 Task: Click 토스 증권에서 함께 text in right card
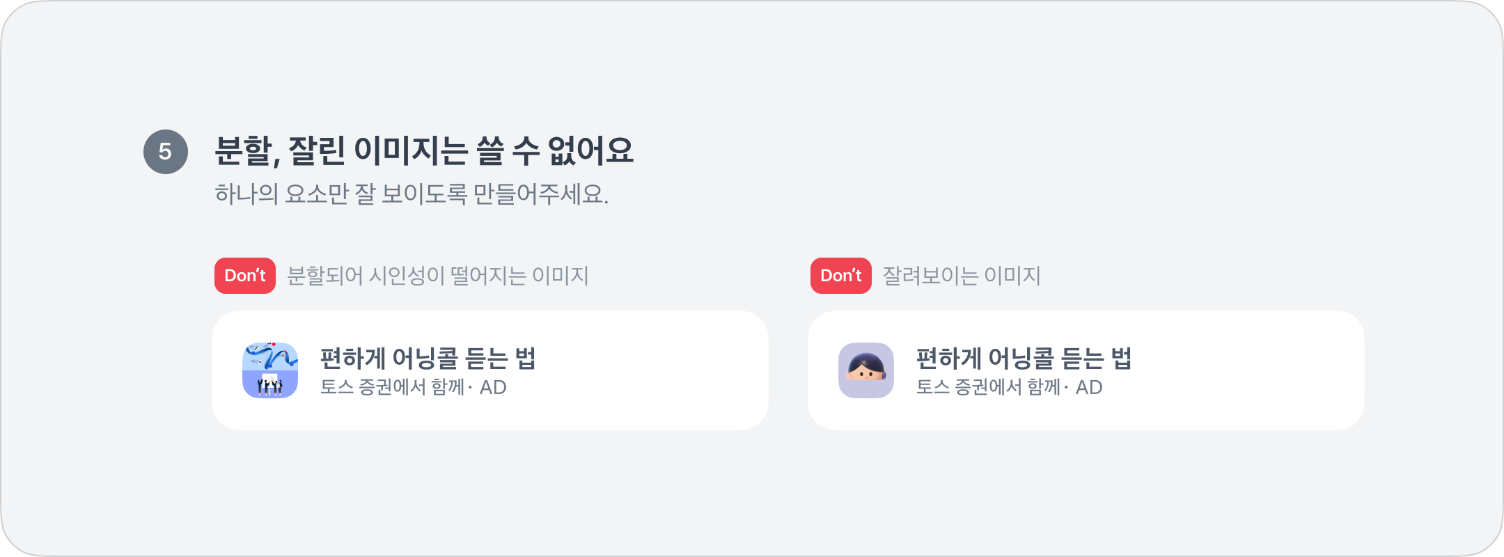point(988,387)
